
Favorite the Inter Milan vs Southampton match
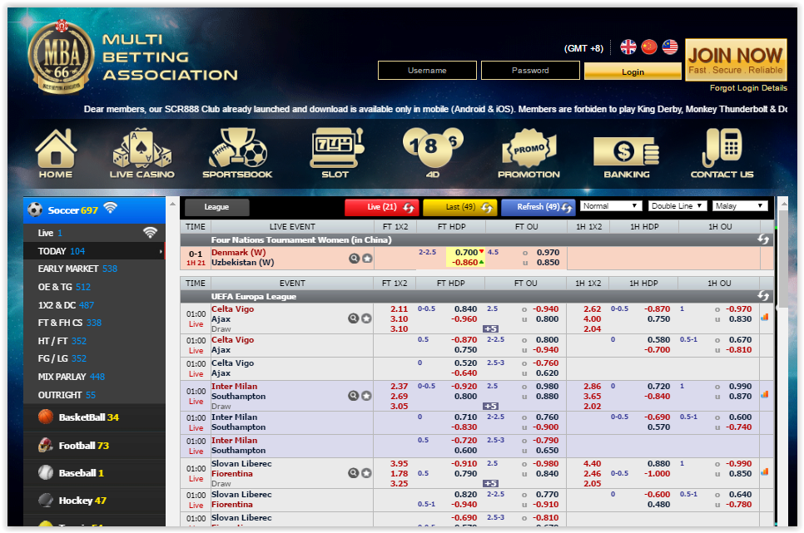[x=366, y=395]
